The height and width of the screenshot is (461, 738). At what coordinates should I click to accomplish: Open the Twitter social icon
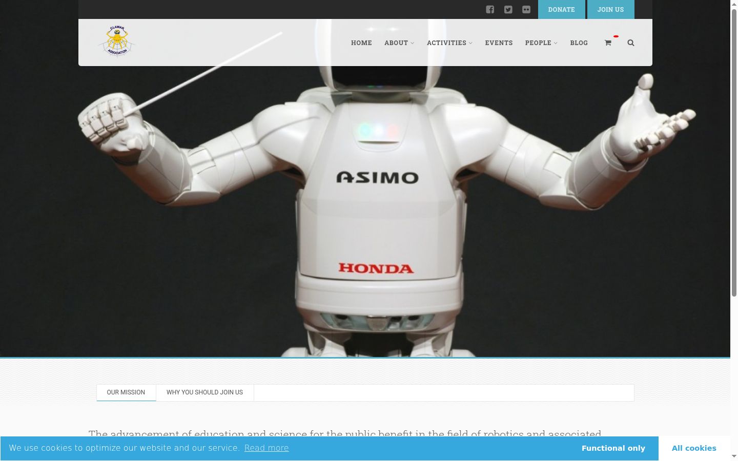tap(508, 9)
